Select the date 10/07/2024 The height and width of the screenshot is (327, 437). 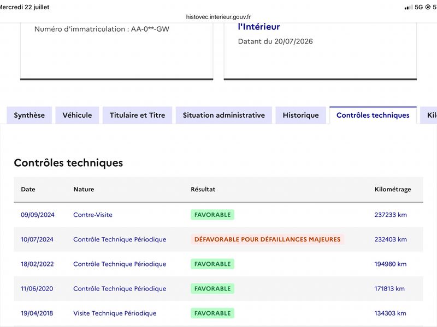(x=37, y=239)
